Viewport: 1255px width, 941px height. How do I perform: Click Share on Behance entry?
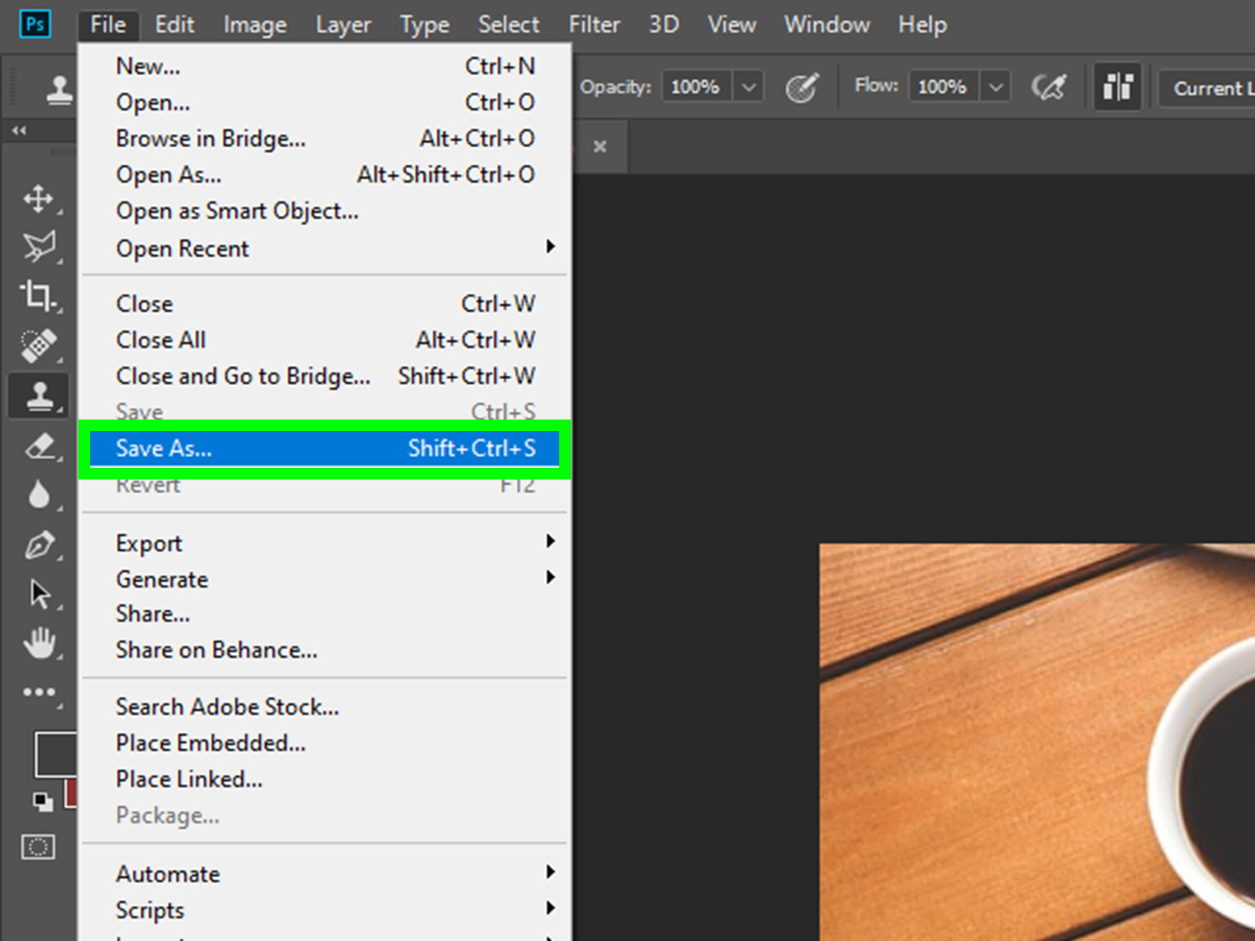click(x=216, y=650)
